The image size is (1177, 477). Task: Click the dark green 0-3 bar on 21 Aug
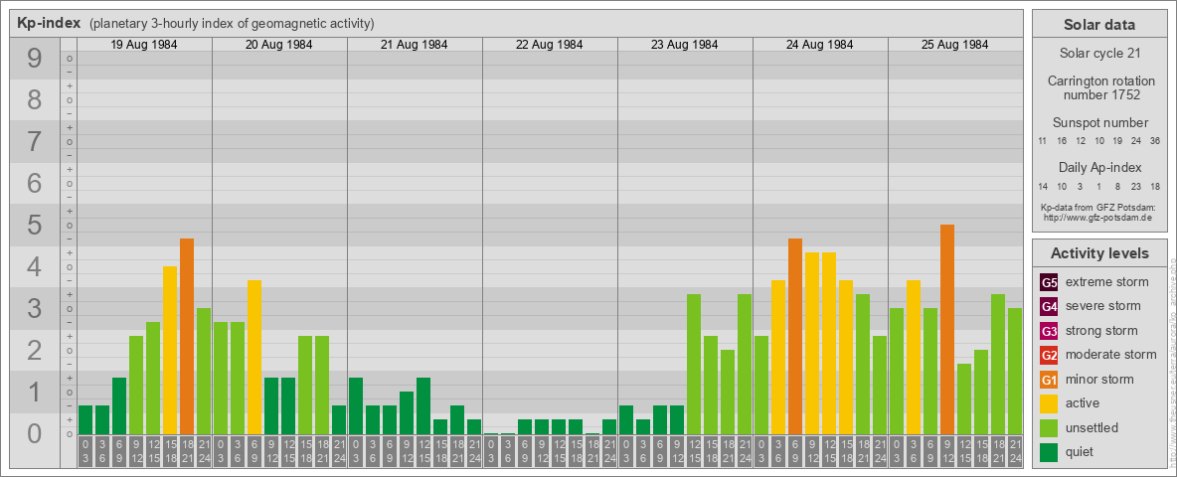click(356, 405)
